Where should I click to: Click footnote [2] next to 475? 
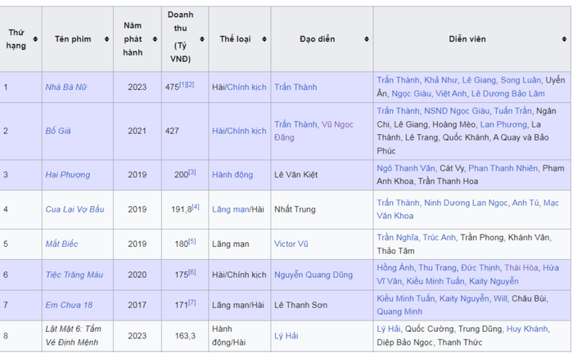pos(191,85)
